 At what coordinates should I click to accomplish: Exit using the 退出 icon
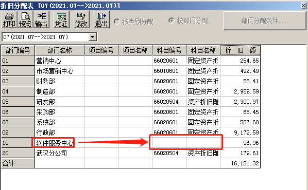pos(101,20)
